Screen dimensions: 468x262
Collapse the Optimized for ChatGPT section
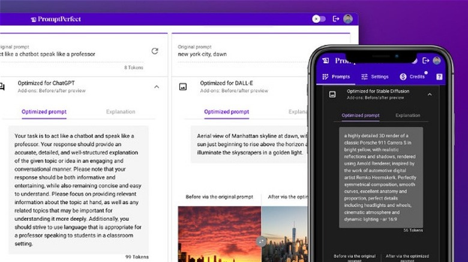[157, 87]
